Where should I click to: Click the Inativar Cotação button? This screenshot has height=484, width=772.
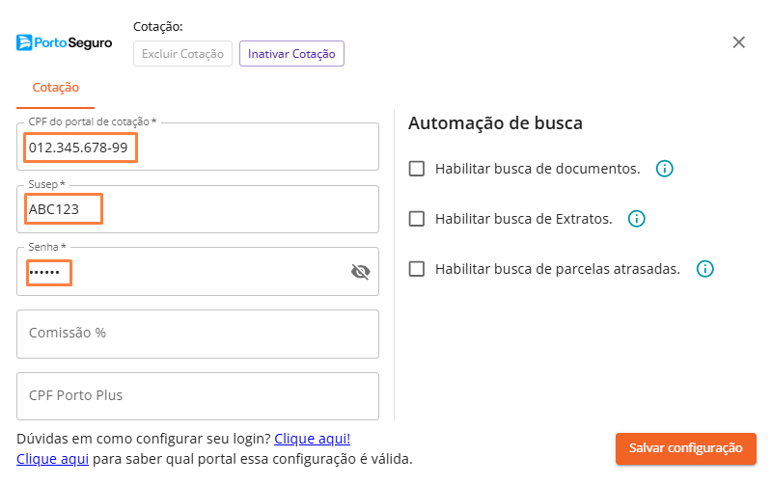[x=291, y=54]
